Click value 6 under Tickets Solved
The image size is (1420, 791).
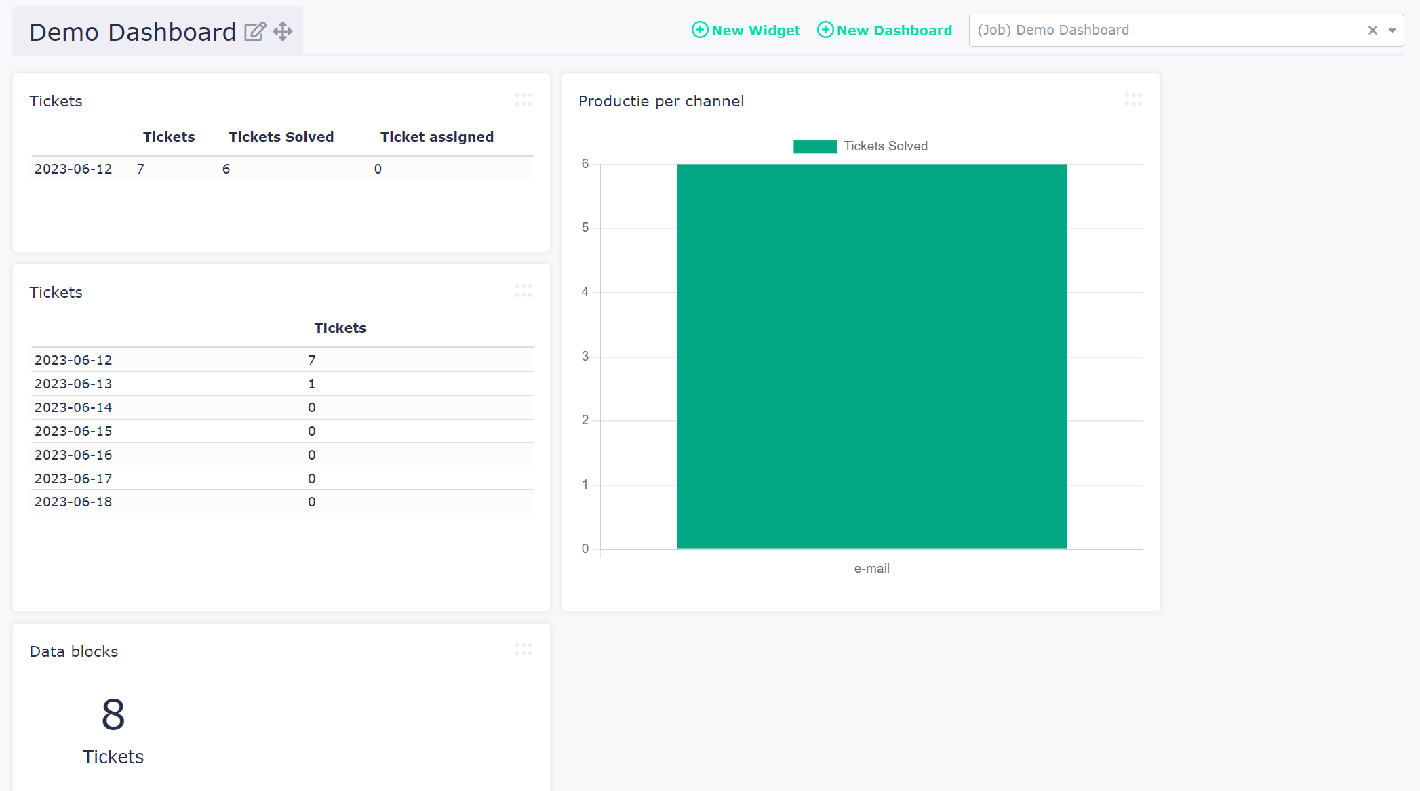point(226,169)
